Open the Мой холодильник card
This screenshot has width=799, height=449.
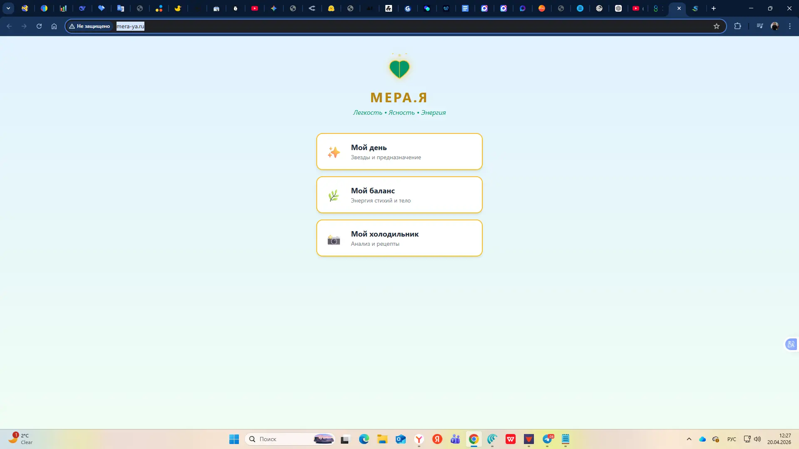point(399,238)
